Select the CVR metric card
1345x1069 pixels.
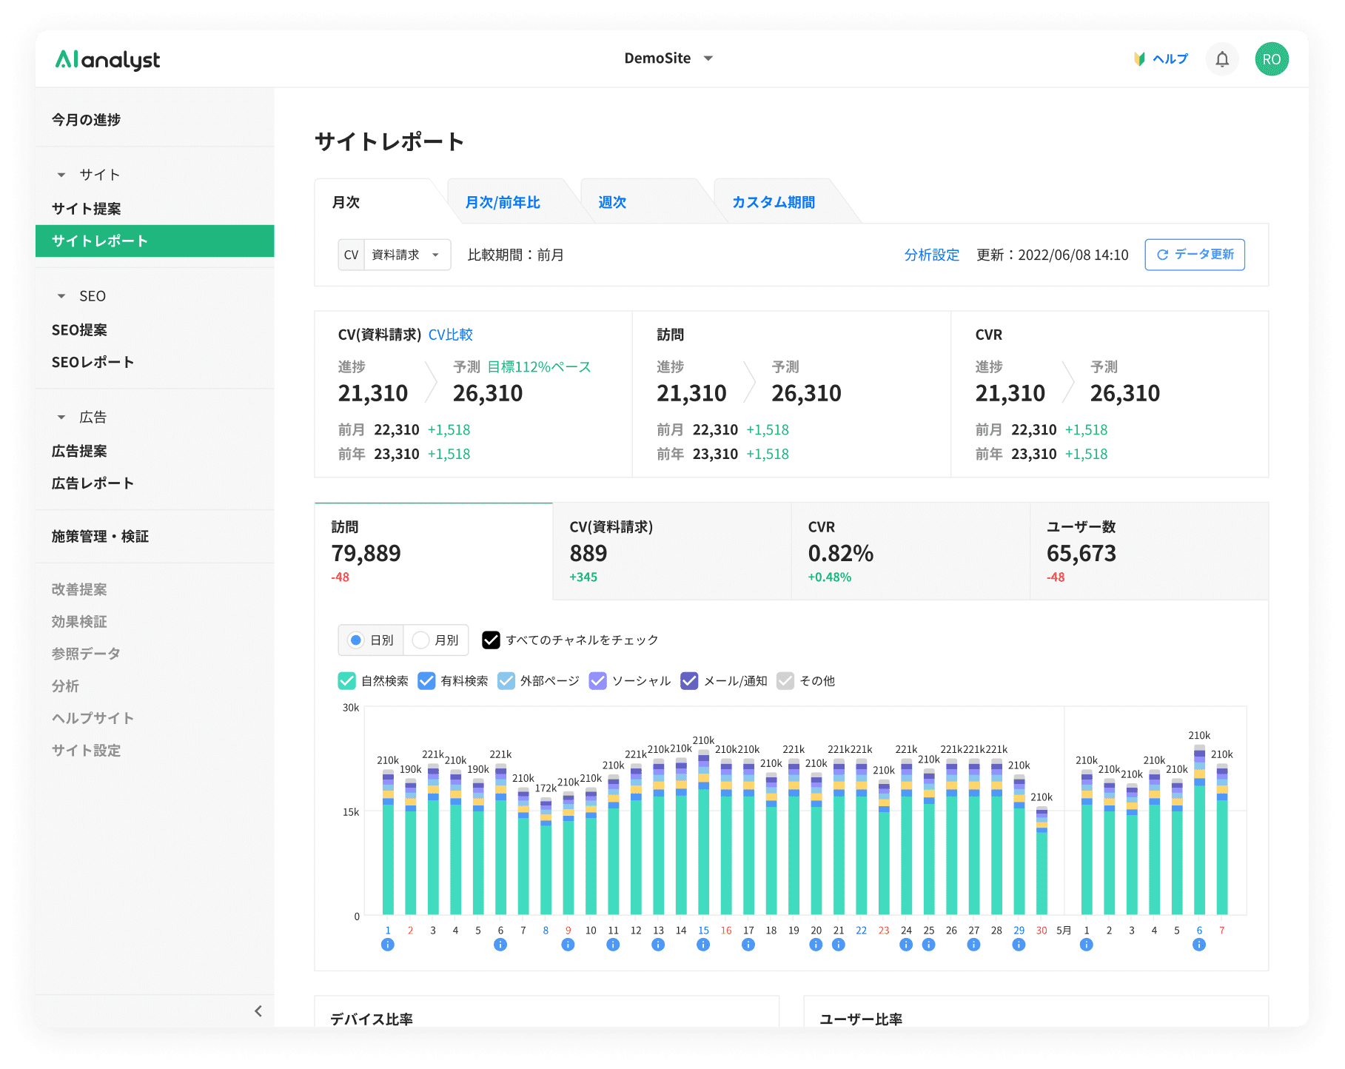pyautogui.click(x=910, y=552)
